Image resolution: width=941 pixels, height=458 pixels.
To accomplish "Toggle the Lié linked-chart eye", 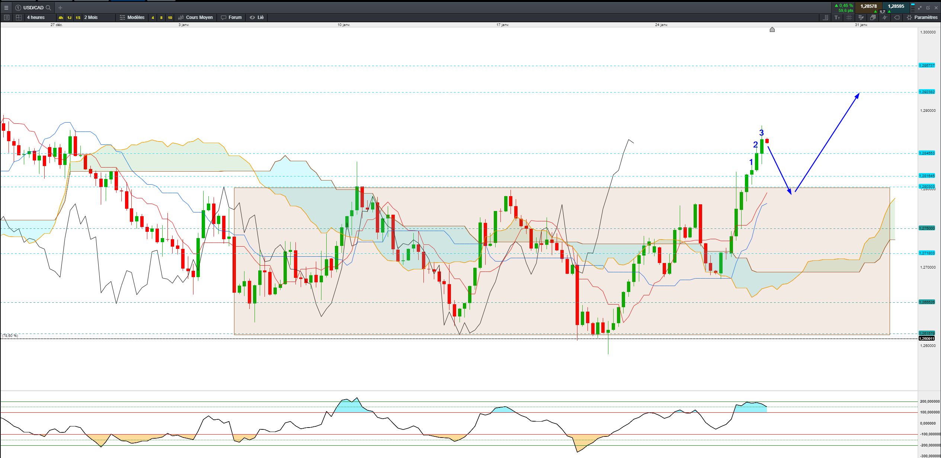I will coord(257,17).
